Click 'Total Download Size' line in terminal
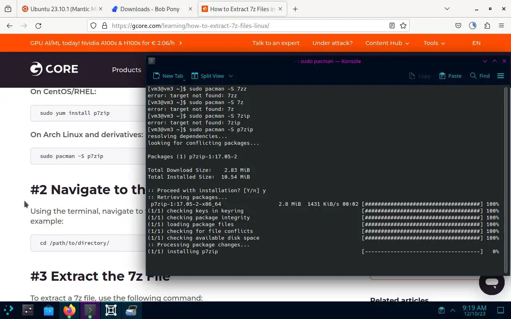 pos(199,170)
